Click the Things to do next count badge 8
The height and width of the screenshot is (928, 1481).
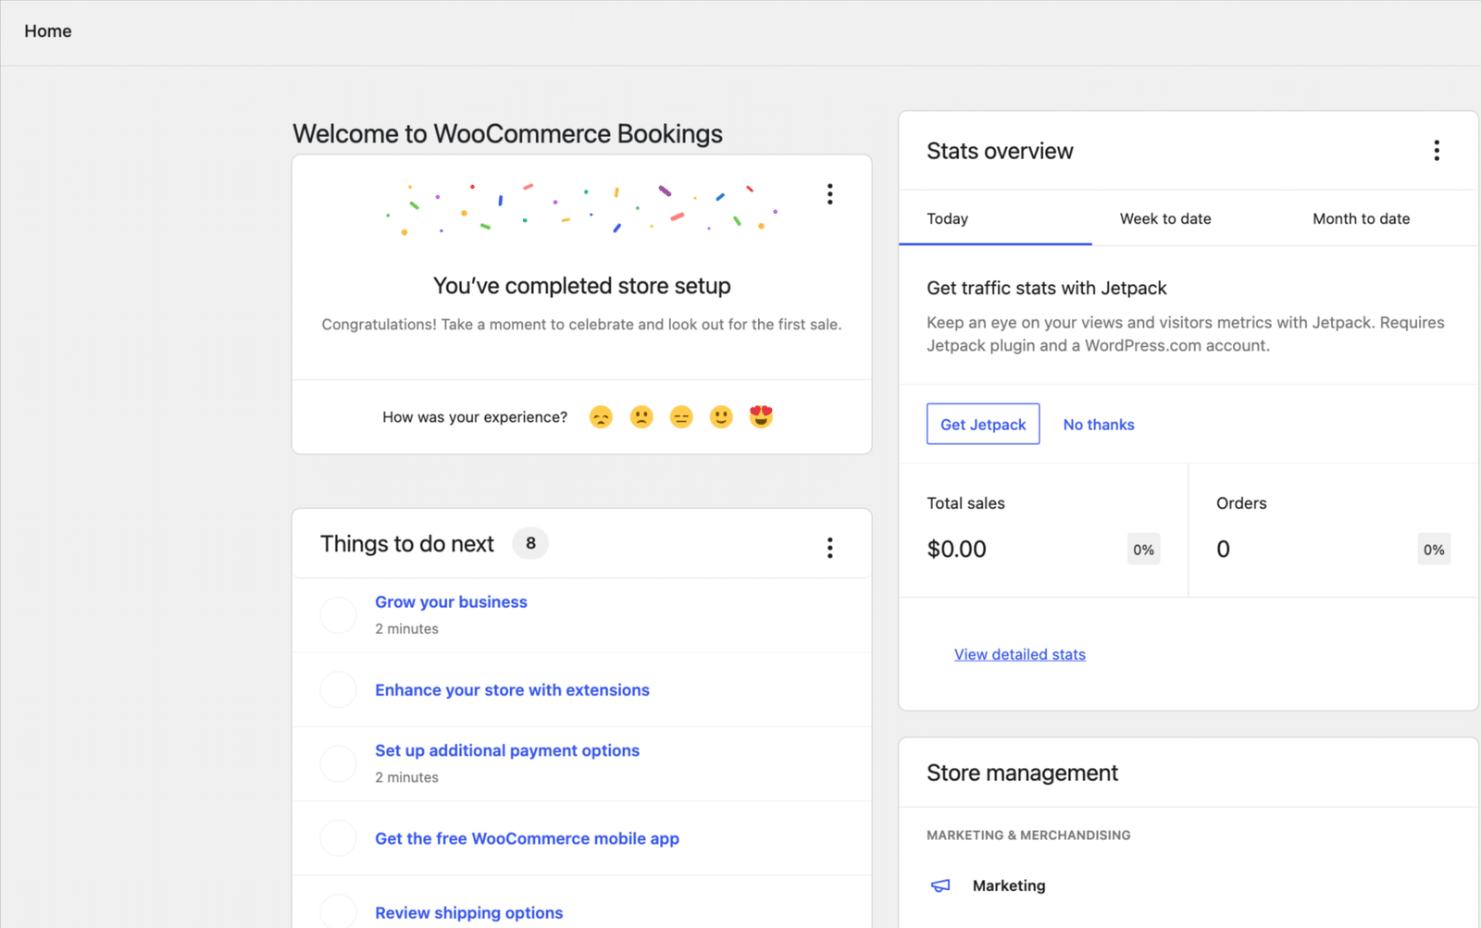[530, 543]
